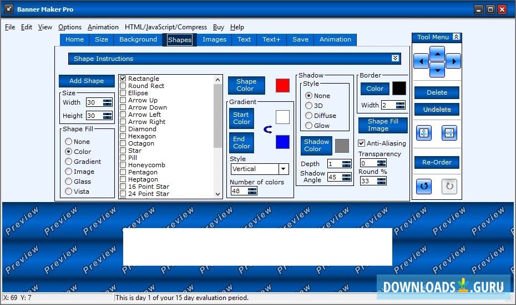Select the Glow shadow style

point(308,126)
